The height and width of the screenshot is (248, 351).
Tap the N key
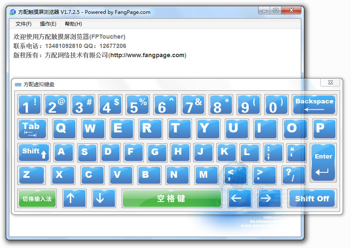tap(178, 175)
